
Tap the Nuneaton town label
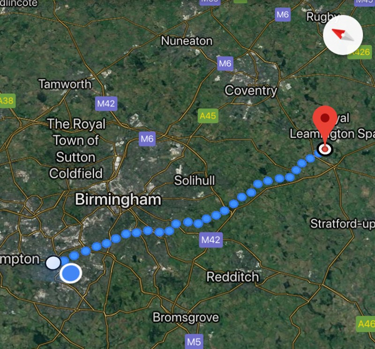[187, 41]
